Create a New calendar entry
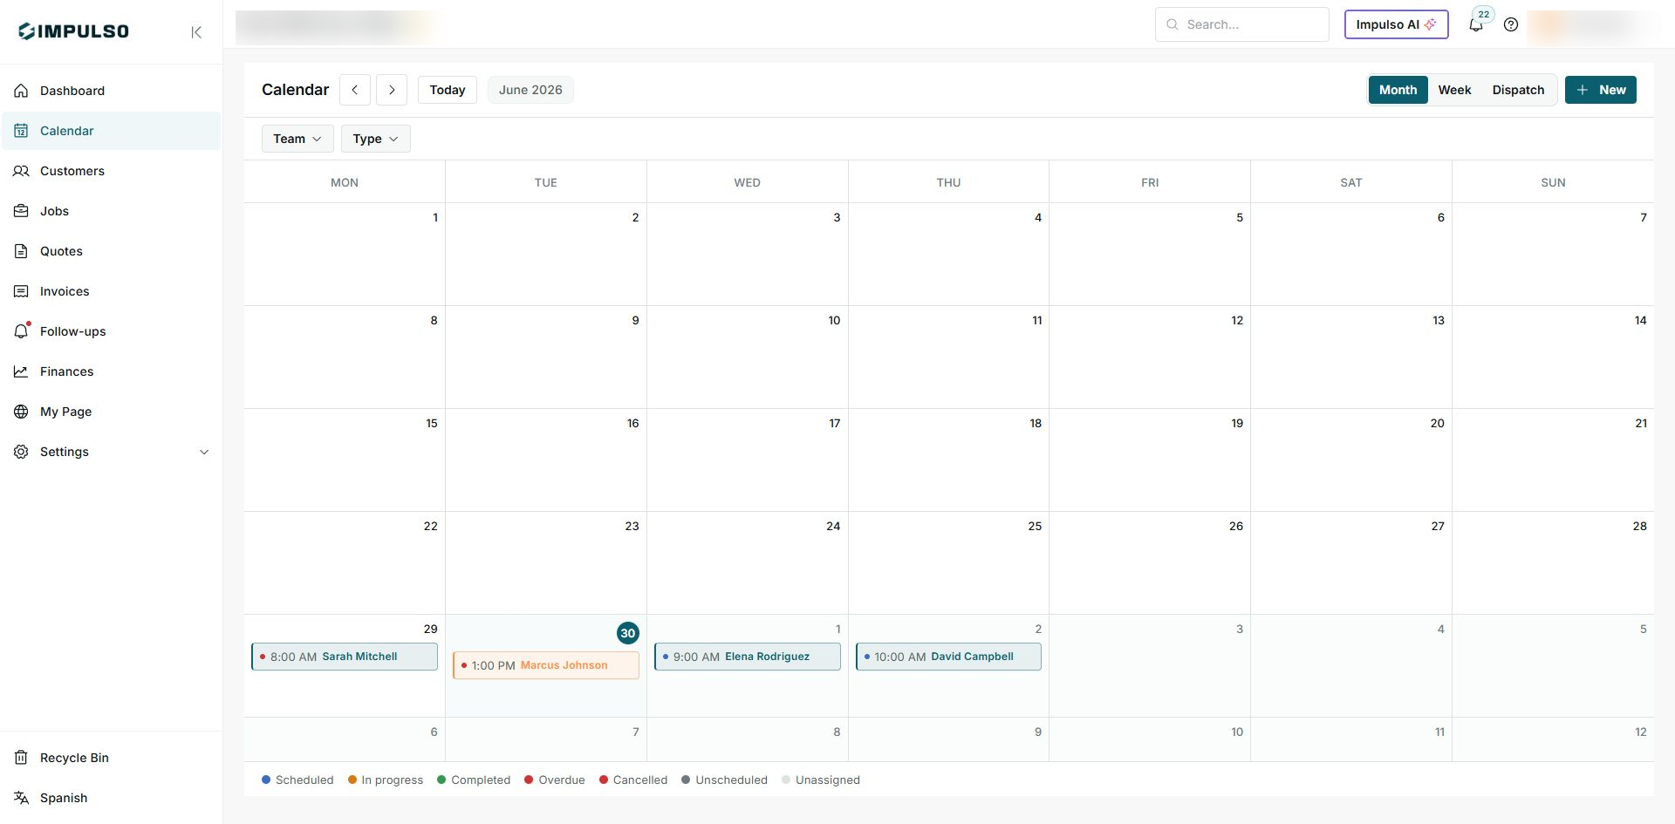 1601,90
